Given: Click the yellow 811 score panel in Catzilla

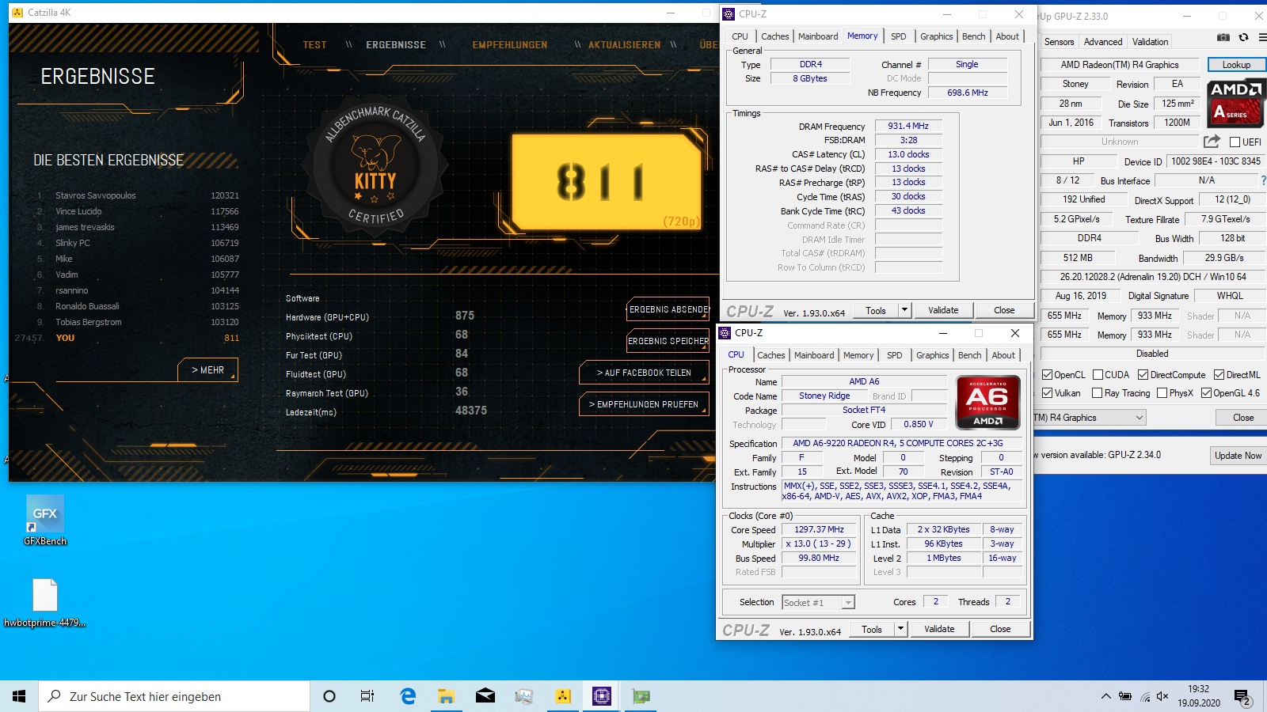Looking at the screenshot, I should click(607, 182).
